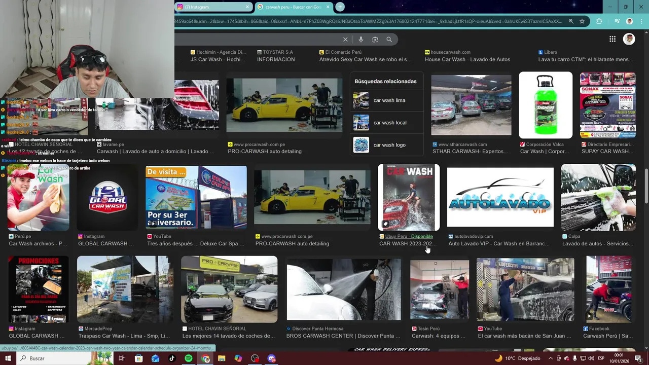This screenshot has height=365, width=649.
Task: Click Lavado de autos - Servicios title
Action: (597, 244)
